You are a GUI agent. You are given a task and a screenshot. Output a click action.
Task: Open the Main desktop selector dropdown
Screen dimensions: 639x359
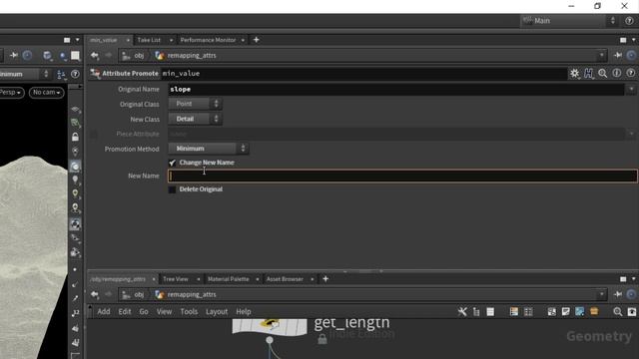[x=569, y=21]
